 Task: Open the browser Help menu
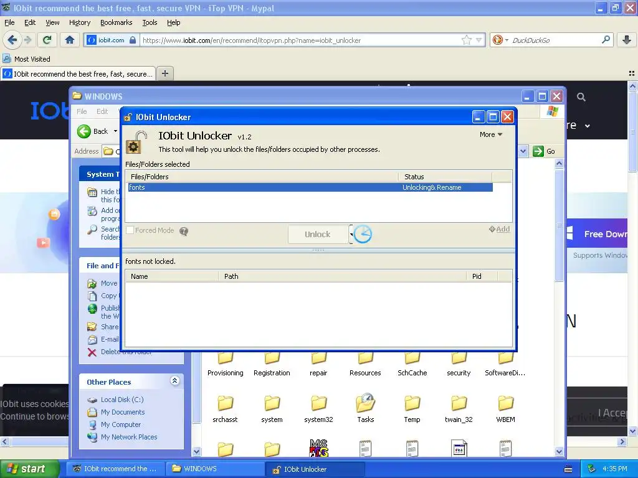click(x=173, y=22)
